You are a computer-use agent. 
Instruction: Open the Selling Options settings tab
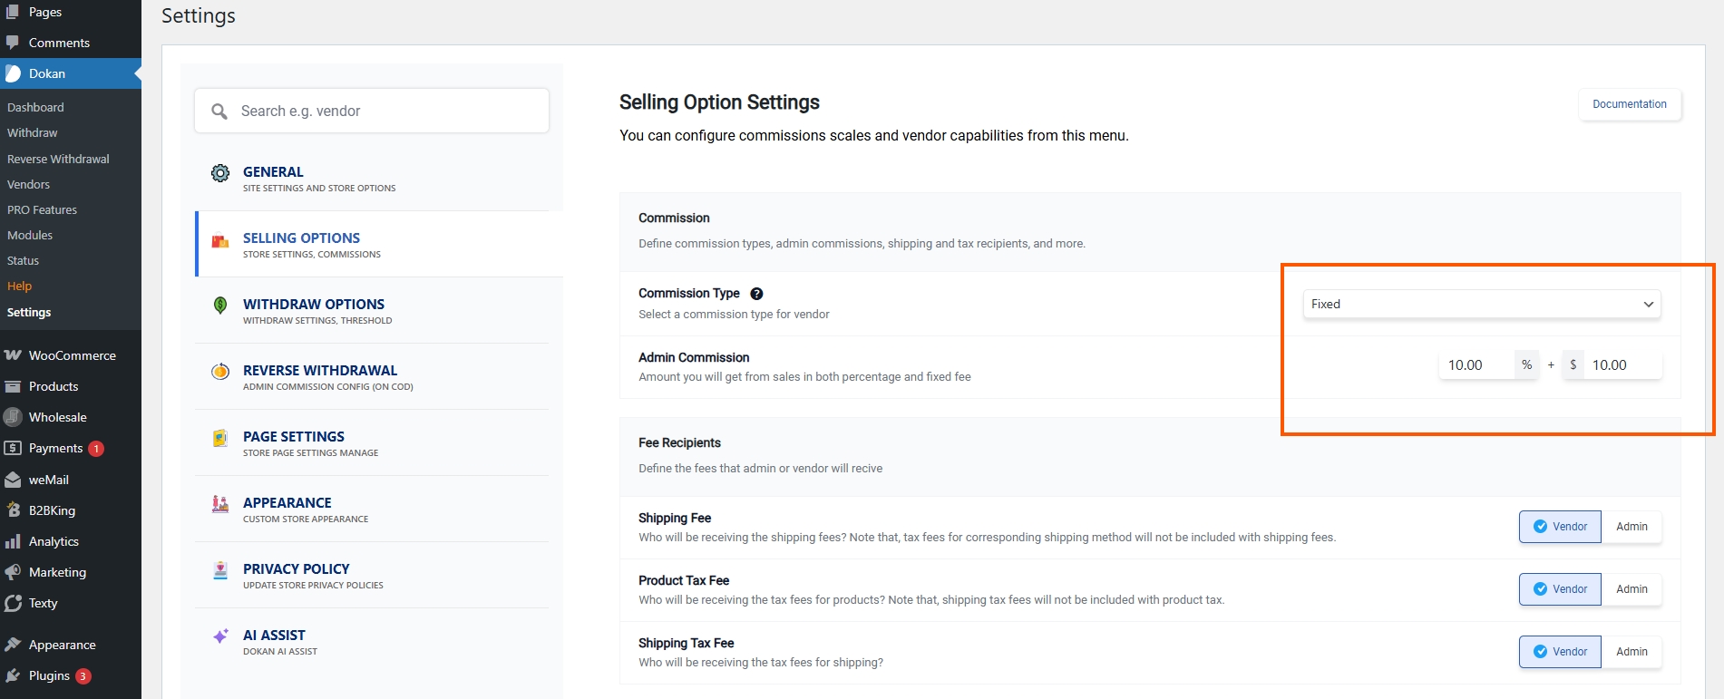(301, 245)
